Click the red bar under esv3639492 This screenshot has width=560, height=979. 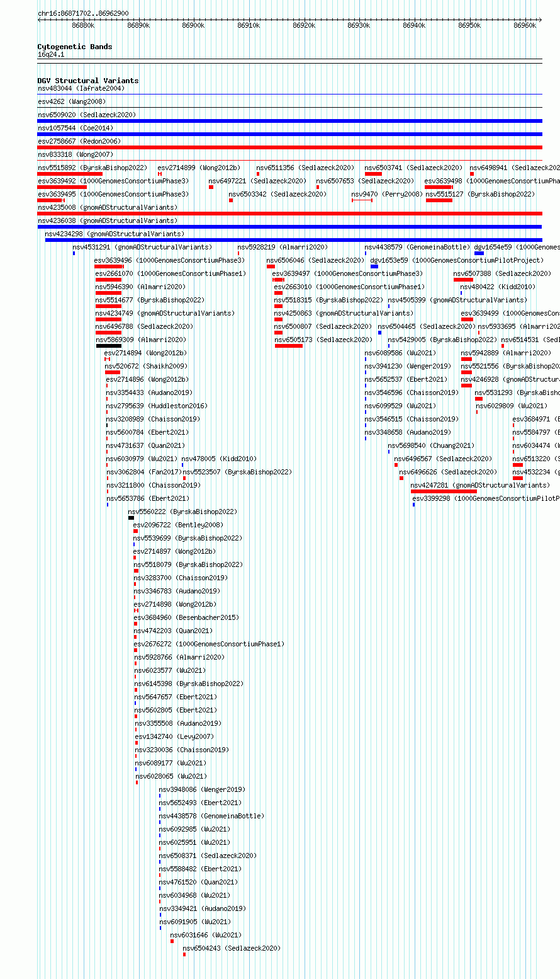62,187
